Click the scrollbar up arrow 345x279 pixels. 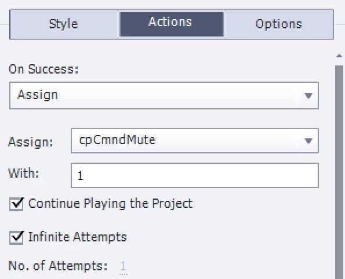[x=339, y=56]
